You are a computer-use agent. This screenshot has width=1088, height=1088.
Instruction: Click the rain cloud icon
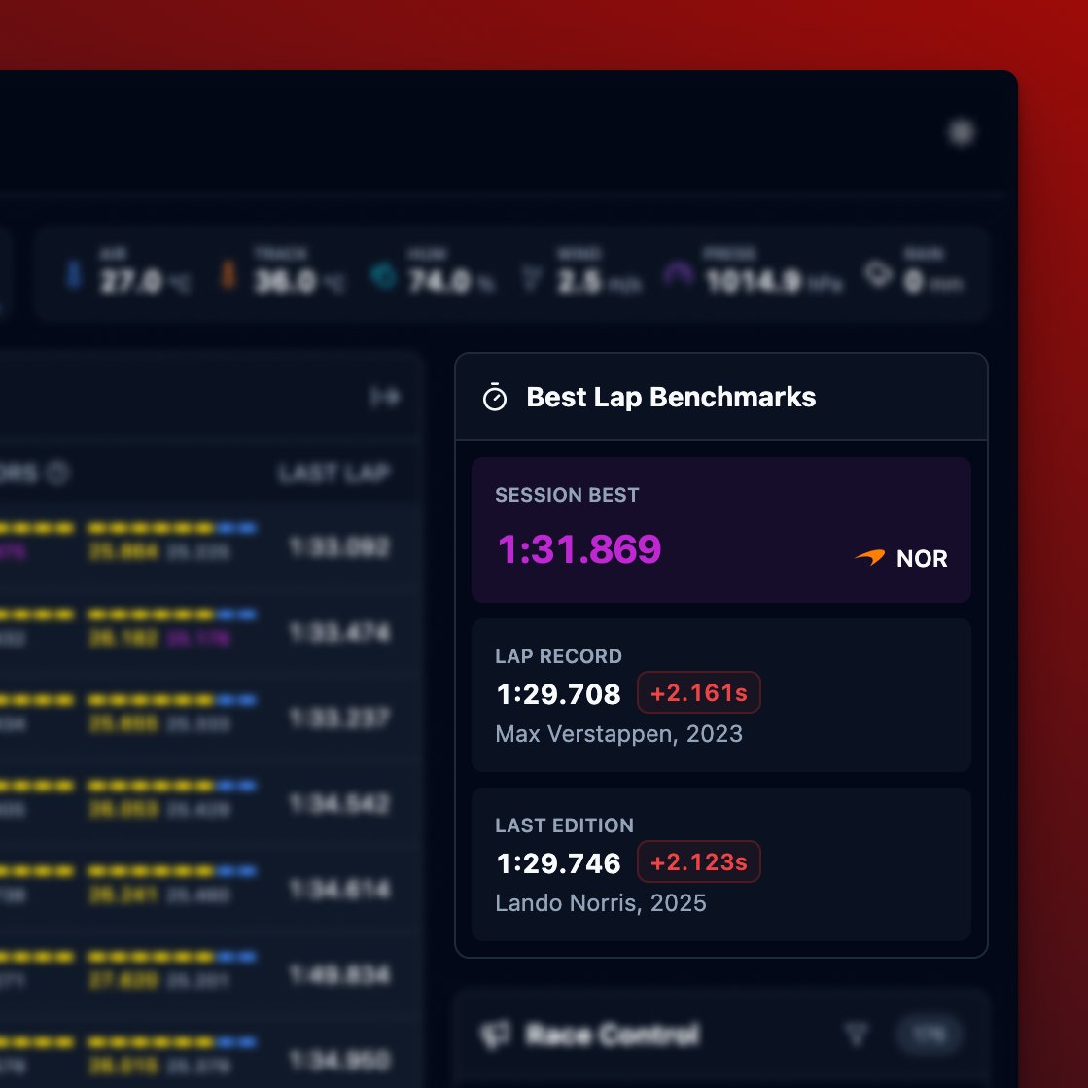[878, 274]
